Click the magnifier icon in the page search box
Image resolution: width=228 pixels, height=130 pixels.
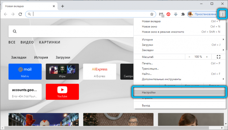coord(15,31)
